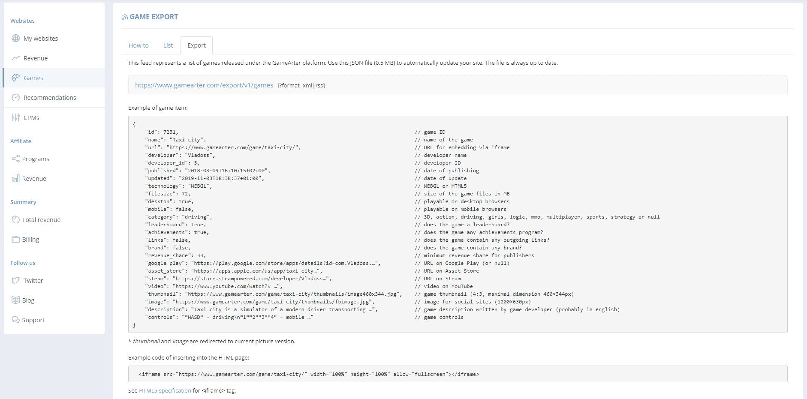Click the Websites section heading
Image resolution: width=807 pixels, height=399 pixels.
point(22,21)
